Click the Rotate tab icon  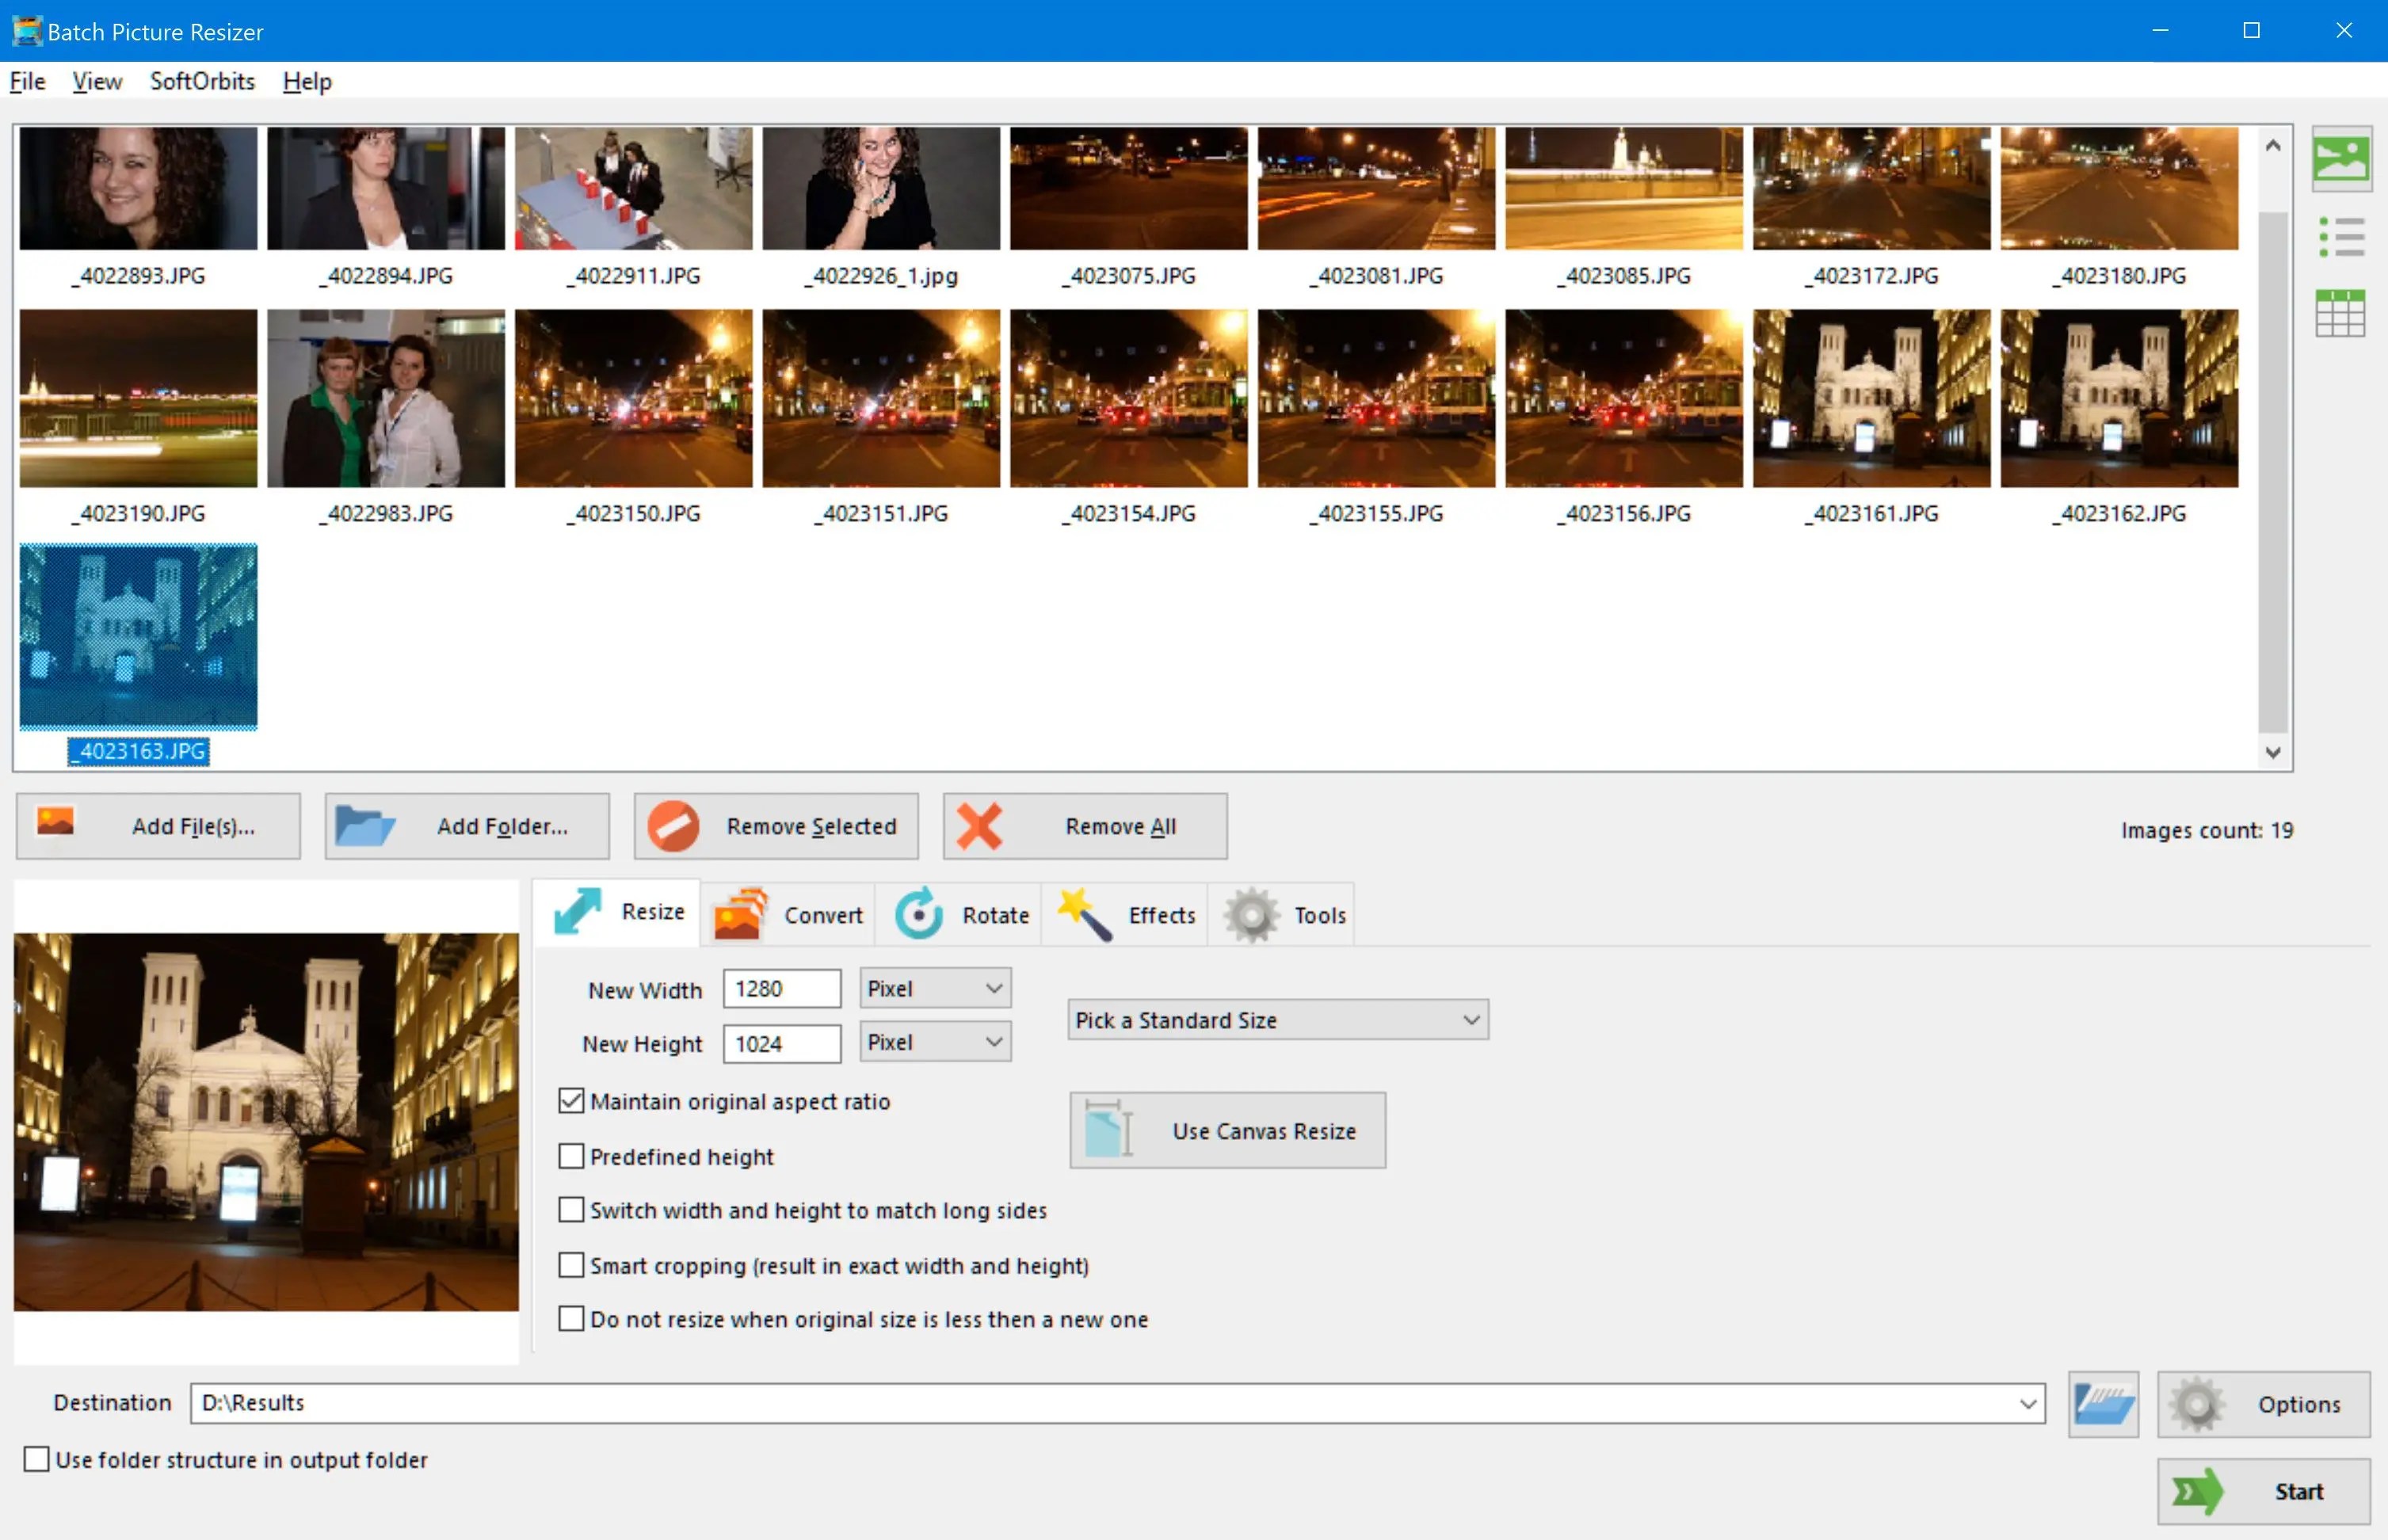pos(922,912)
